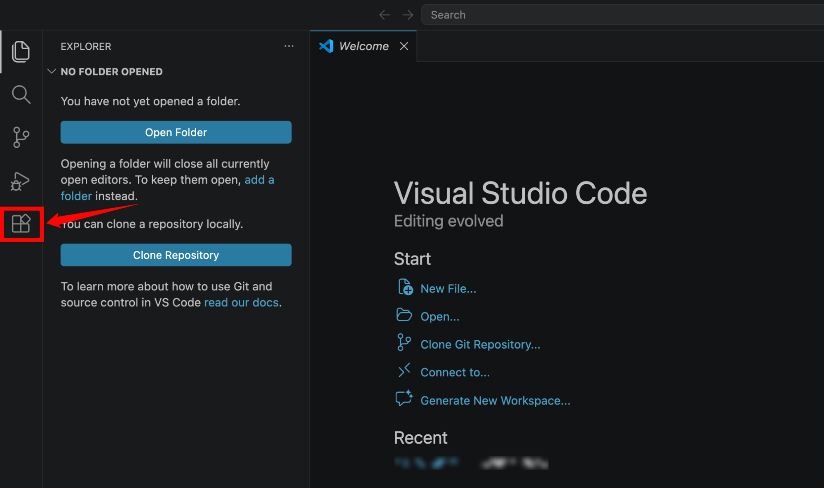
Task: Click the sparkle chat icon beside Generate New Workspace
Action: [404, 398]
